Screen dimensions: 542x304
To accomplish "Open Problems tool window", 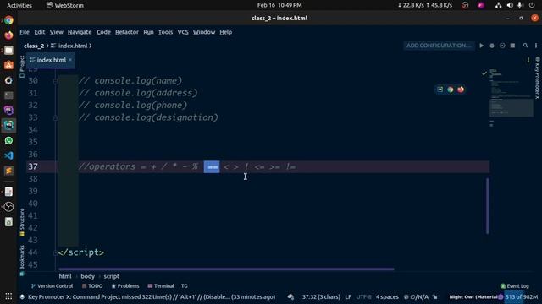I will [125, 286].
